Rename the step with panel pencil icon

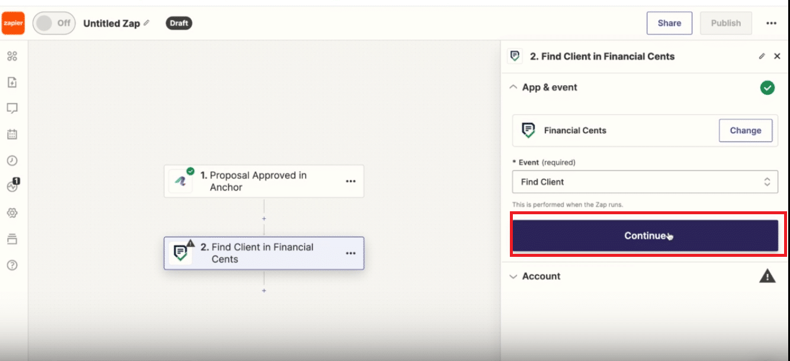tap(762, 56)
